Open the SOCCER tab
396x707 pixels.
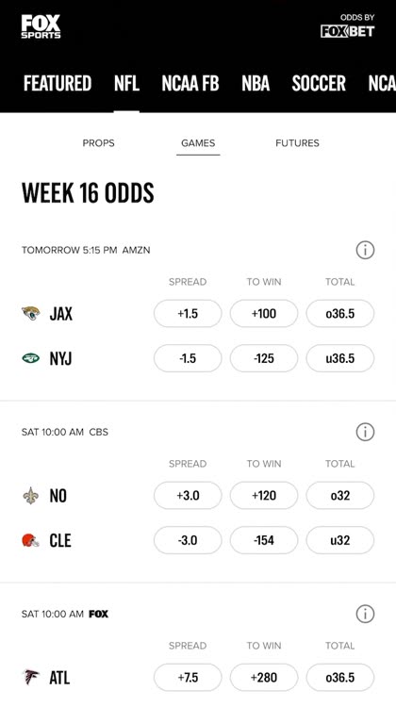pyautogui.click(x=319, y=83)
